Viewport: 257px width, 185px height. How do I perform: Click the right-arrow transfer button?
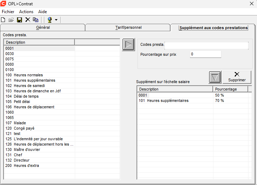pyautogui.click(x=128, y=44)
